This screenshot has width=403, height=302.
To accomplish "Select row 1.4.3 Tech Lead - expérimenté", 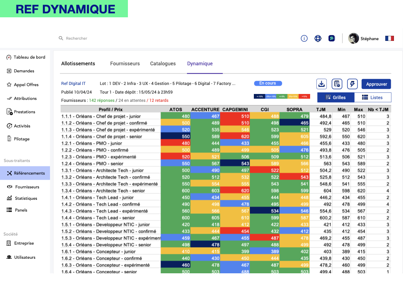I will tap(226, 211).
